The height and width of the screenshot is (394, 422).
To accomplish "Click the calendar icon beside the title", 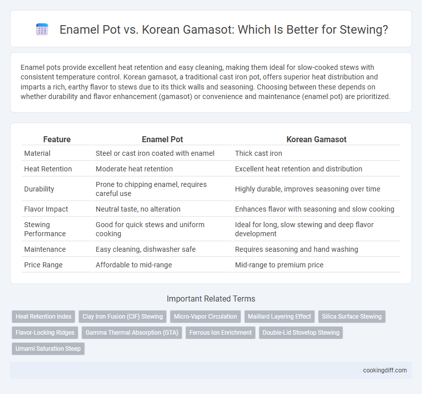I will [x=42, y=29].
